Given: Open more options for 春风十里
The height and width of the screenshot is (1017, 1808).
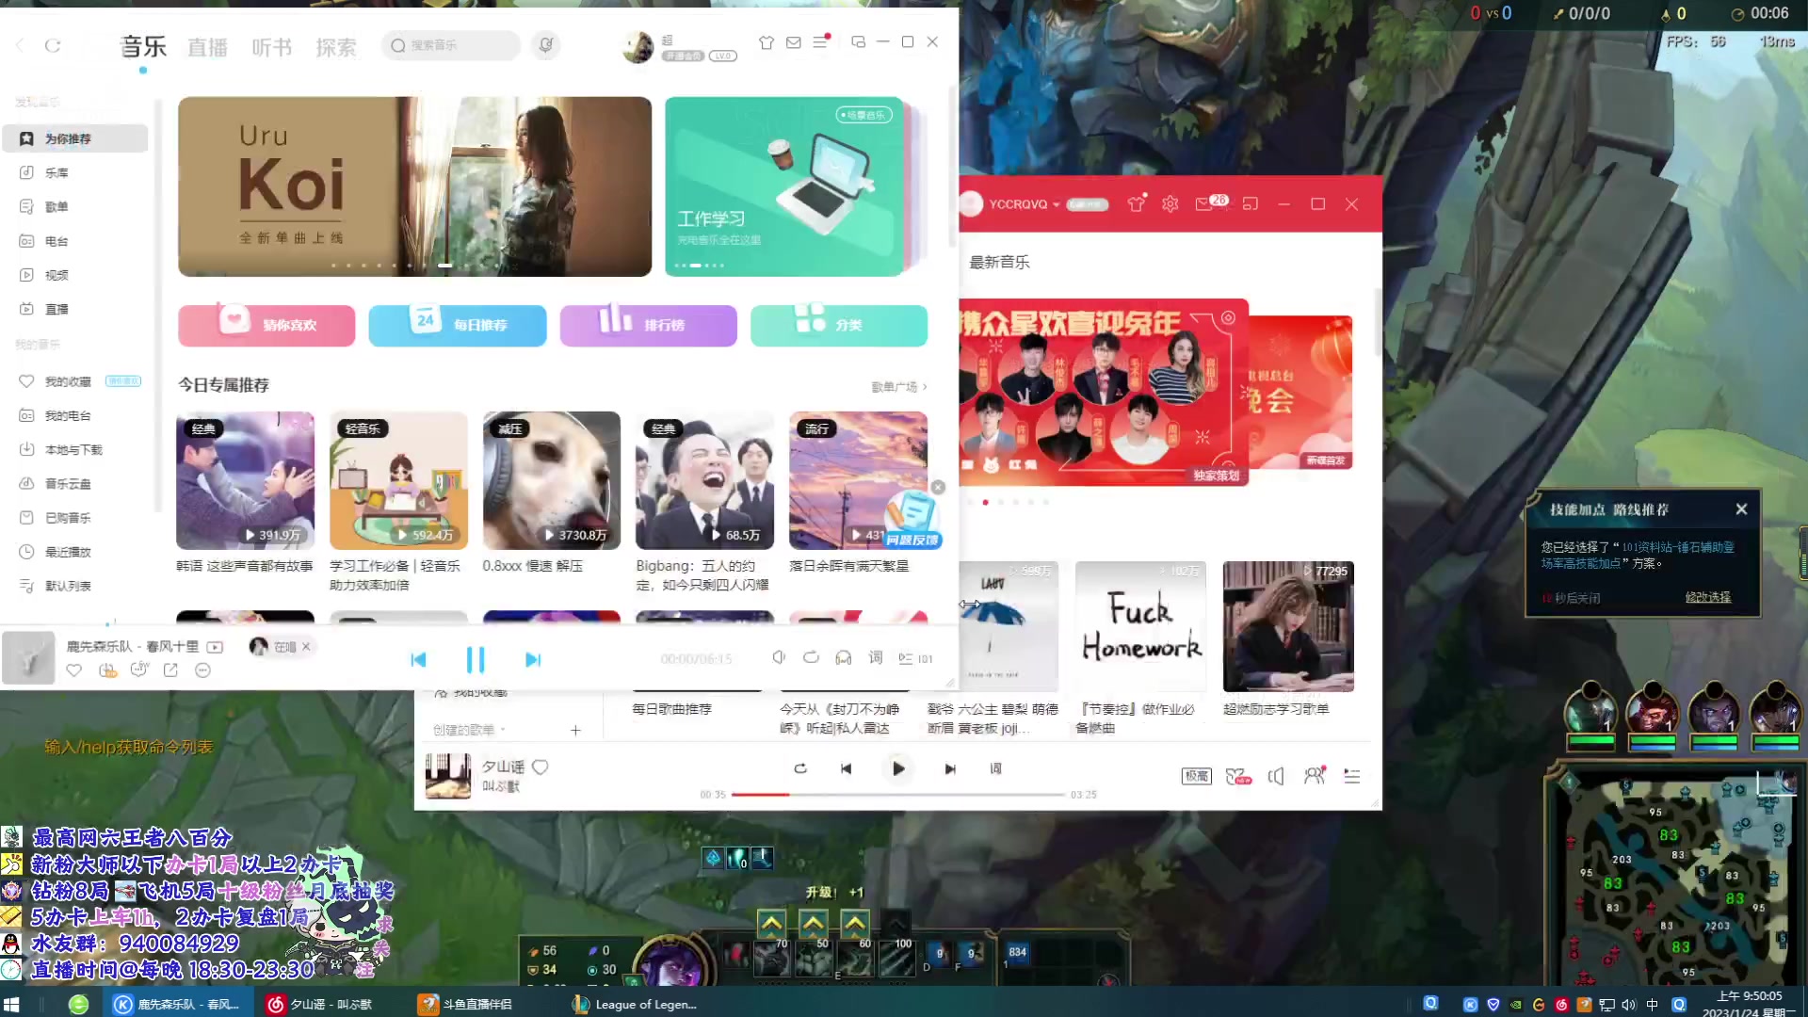Looking at the screenshot, I should [x=202, y=670].
